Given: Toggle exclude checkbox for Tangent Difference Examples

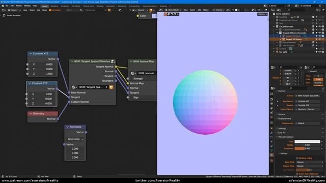Looking at the screenshot, I should (x=313, y=33).
